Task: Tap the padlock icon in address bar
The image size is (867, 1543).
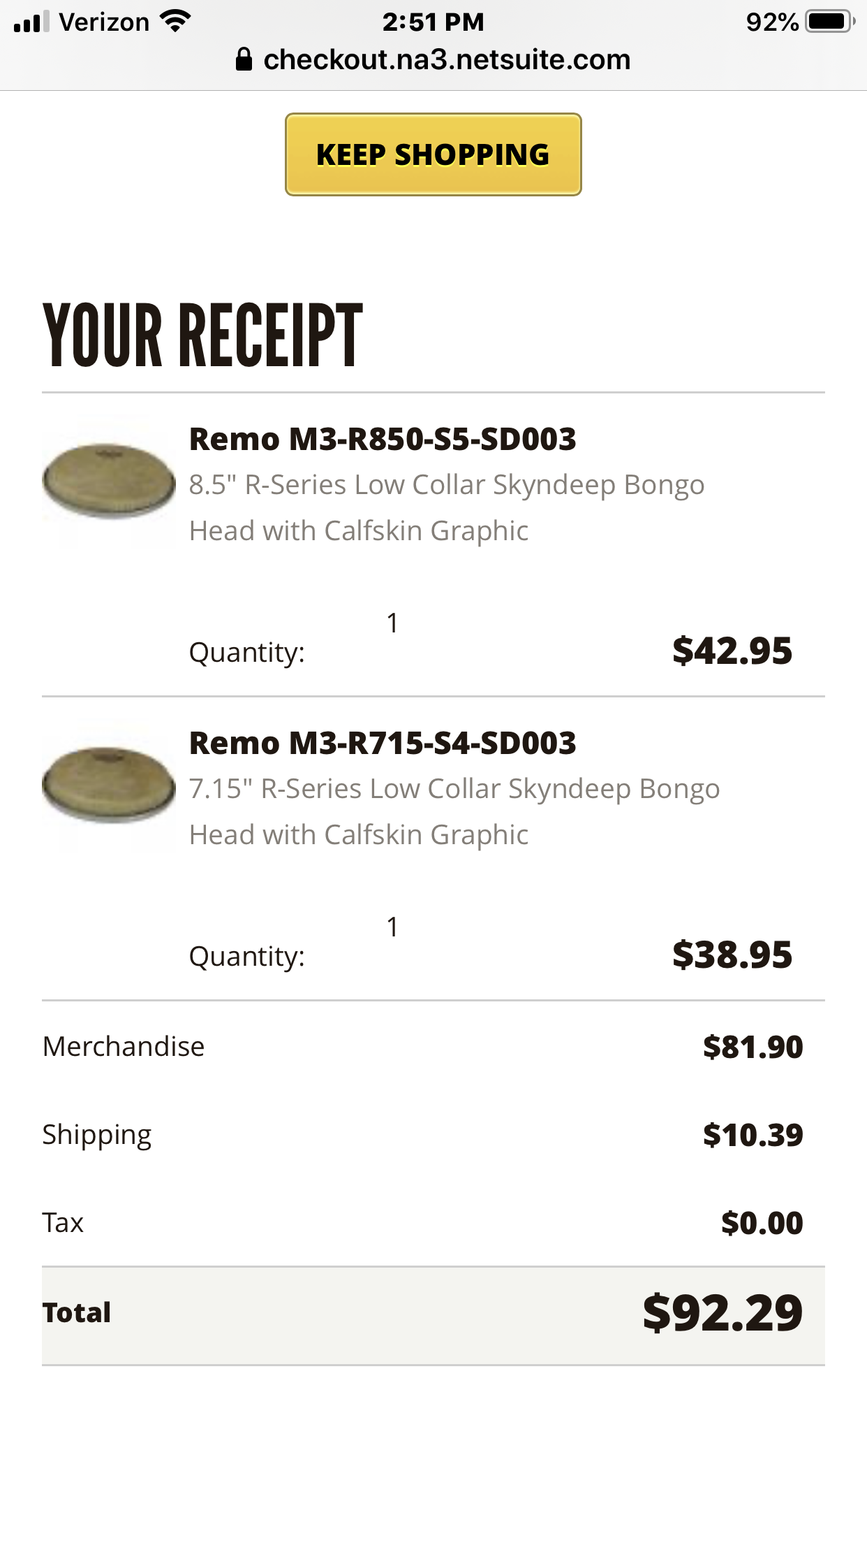Action: (x=243, y=60)
